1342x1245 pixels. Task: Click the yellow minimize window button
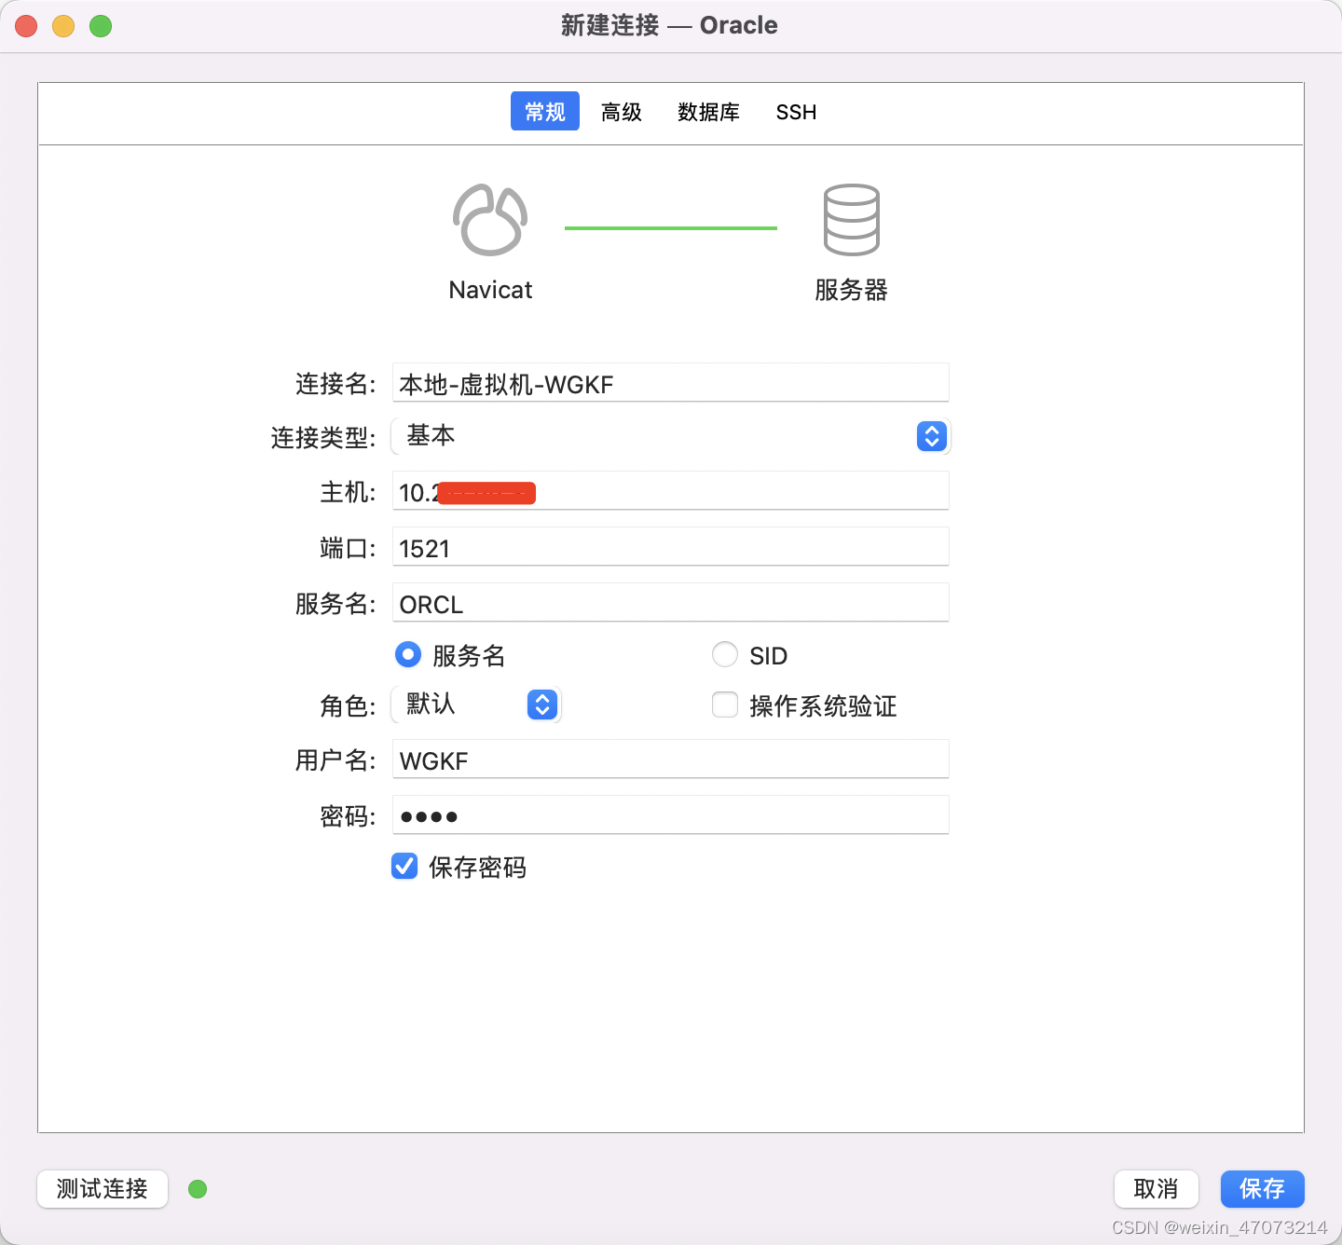(63, 26)
